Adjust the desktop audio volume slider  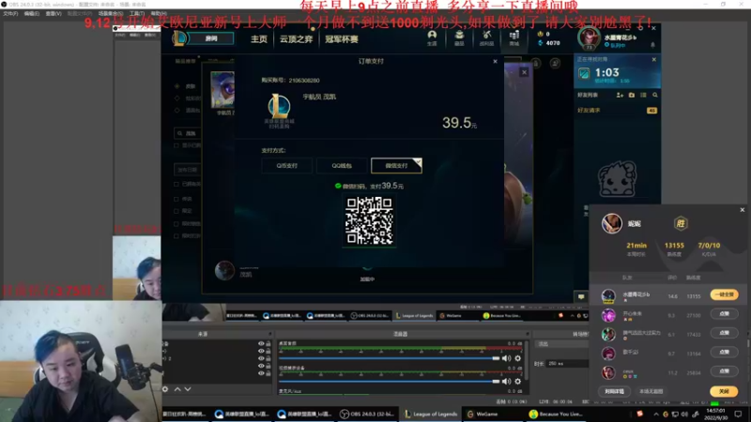pyautogui.click(x=389, y=358)
